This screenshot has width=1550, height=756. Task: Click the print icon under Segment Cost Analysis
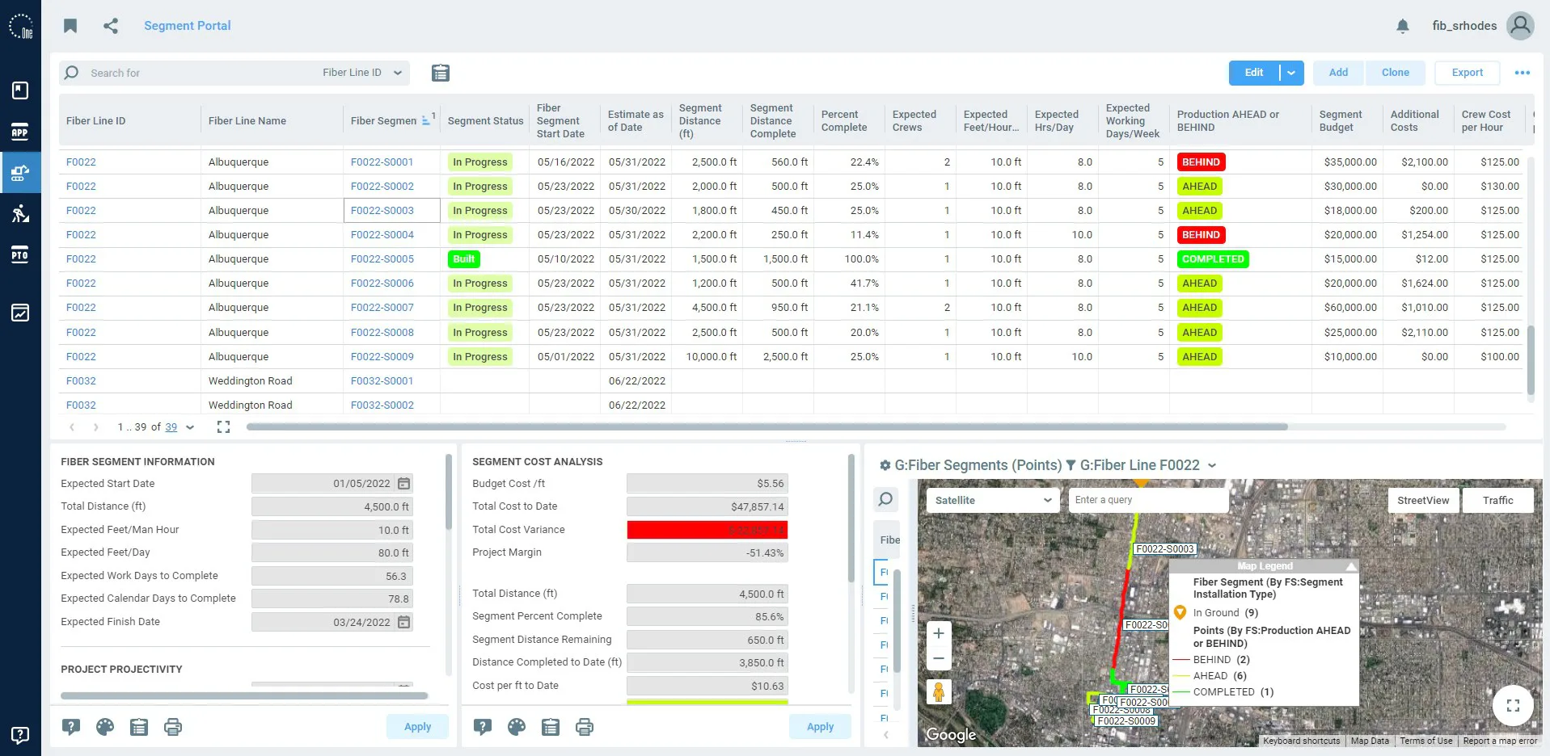point(585,727)
